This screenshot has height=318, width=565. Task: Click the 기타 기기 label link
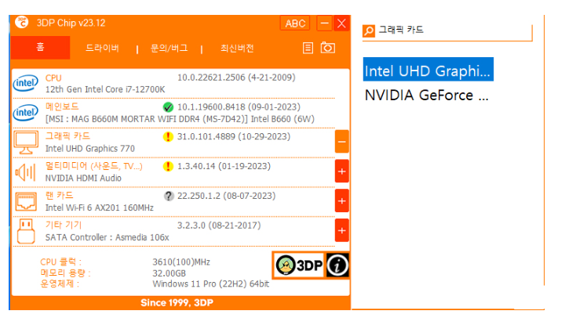coord(64,226)
